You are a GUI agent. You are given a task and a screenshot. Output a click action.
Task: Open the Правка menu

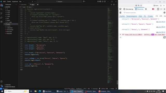(x=9, y=2)
